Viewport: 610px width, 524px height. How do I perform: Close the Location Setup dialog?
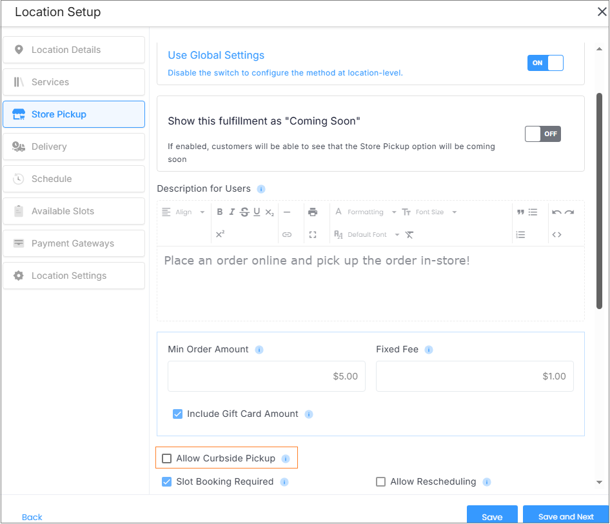coord(602,12)
